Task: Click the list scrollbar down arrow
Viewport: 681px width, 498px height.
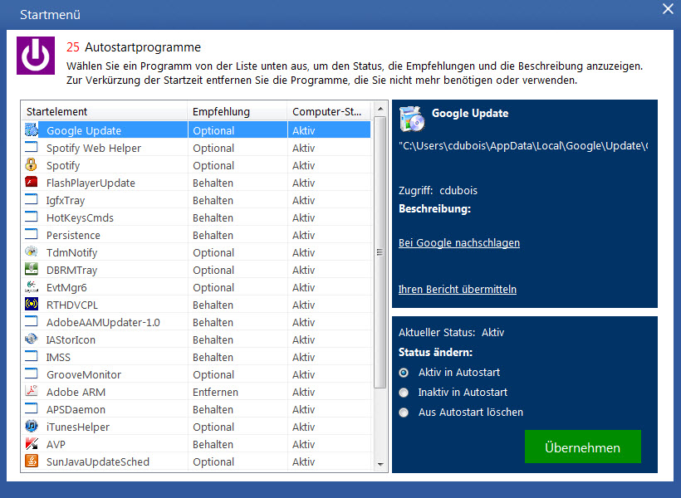Action: coord(380,464)
